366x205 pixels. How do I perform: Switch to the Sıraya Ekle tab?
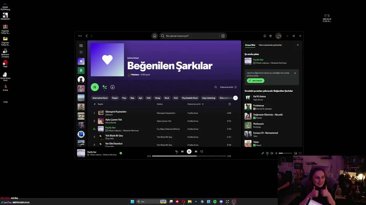pos(250,45)
